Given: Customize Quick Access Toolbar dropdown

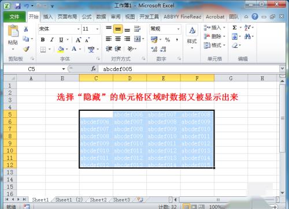Looking at the screenshot, I should (x=53, y=6).
